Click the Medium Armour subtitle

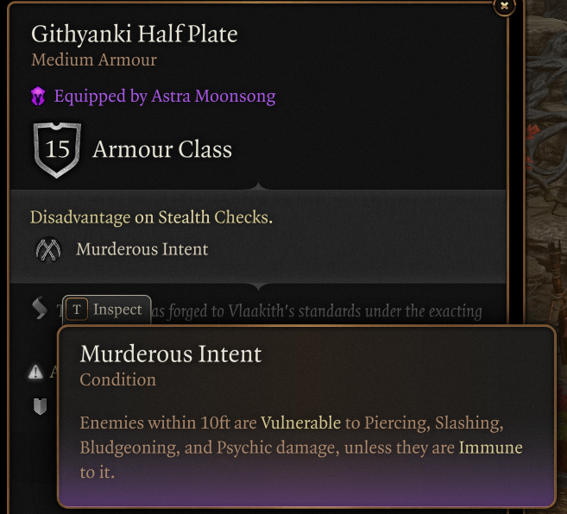coord(94,60)
